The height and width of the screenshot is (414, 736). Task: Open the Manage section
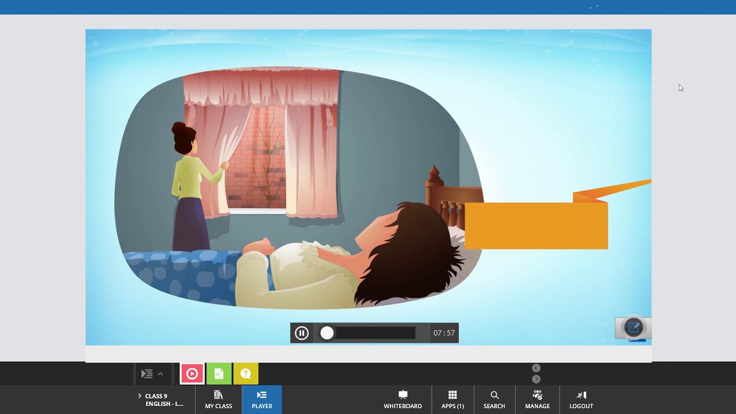pyautogui.click(x=537, y=400)
